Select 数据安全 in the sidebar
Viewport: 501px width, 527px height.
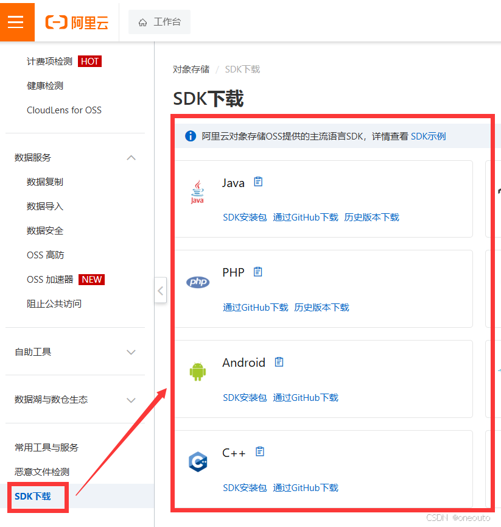[x=45, y=230]
